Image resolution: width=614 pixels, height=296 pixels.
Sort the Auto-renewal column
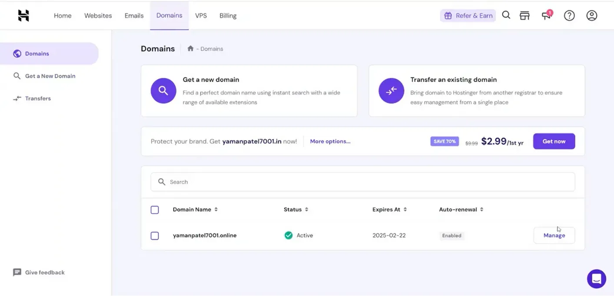(481, 210)
